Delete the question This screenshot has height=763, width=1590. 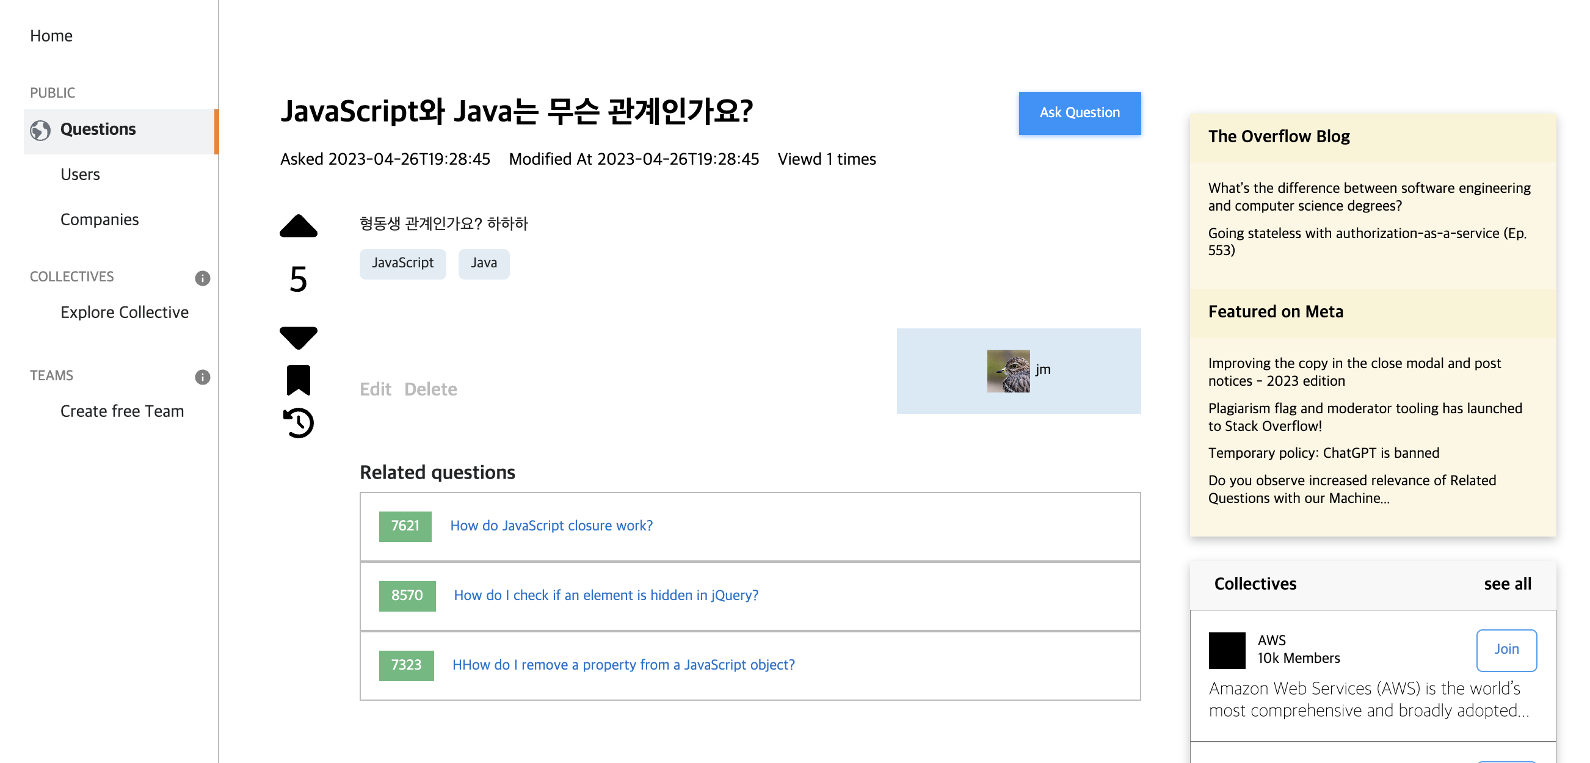point(430,389)
